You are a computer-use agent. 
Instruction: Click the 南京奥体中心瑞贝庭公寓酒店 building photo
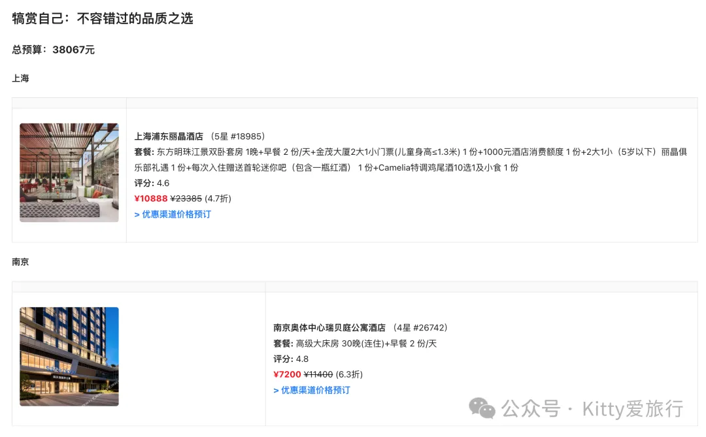coord(69,357)
